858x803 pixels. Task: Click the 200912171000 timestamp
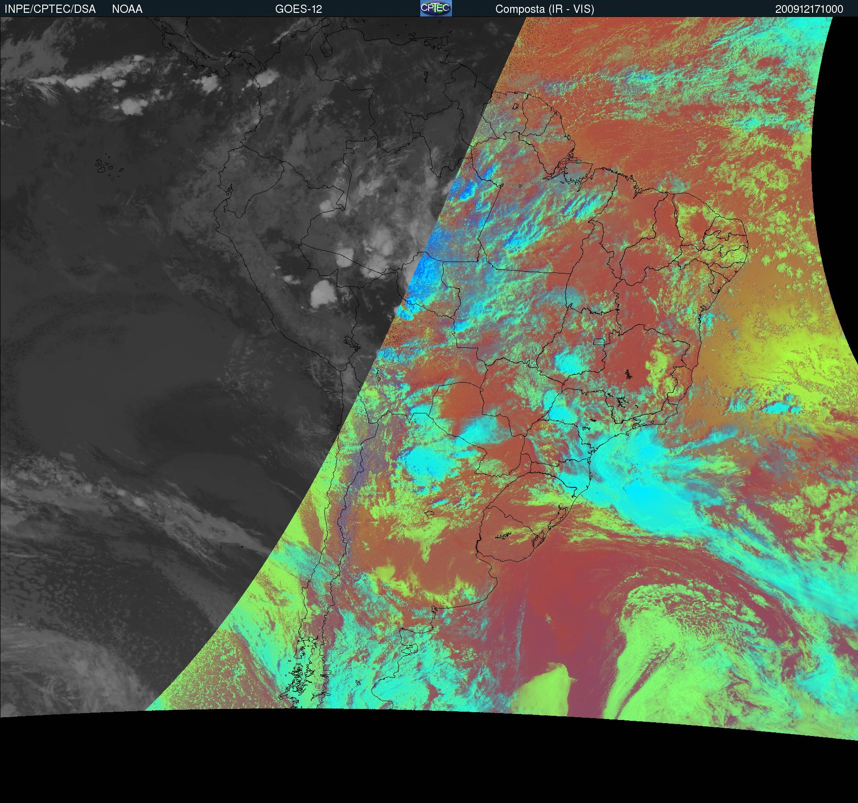click(809, 9)
